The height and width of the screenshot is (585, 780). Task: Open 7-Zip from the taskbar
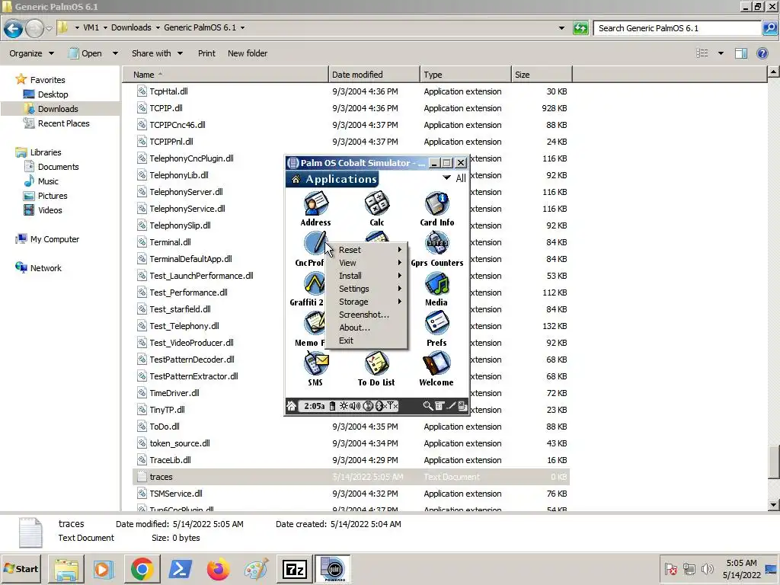tap(294, 569)
